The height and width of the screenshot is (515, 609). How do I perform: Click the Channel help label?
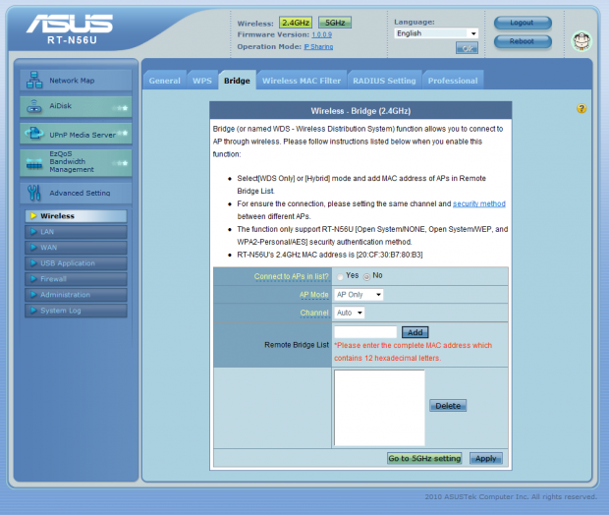tap(314, 313)
